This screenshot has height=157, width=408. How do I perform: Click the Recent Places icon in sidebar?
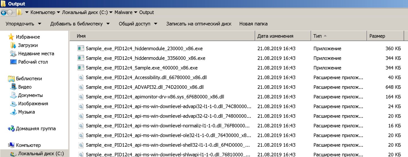[x=13, y=54]
